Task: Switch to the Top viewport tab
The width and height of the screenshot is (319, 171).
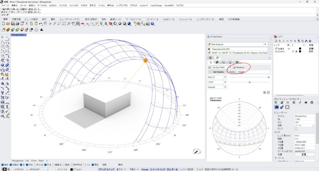Action: (27, 161)
